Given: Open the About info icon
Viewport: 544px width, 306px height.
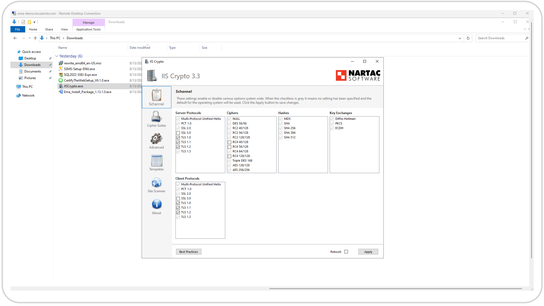Looking at the screenshot, I should point(156,204).
